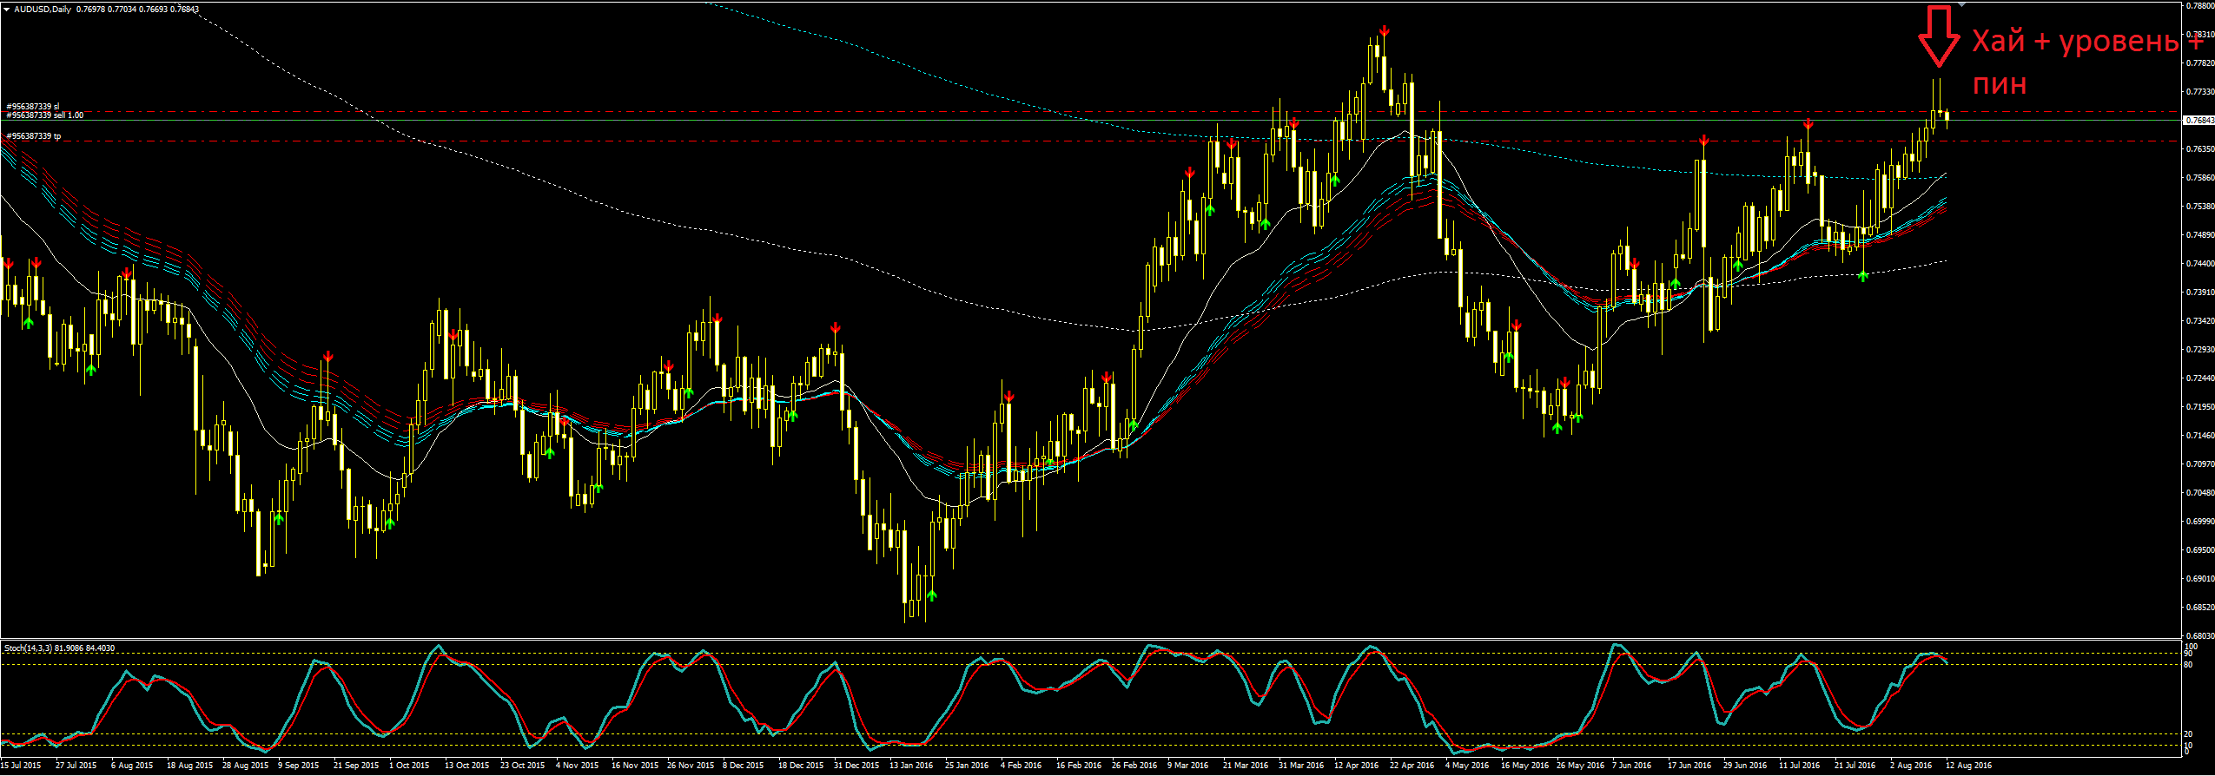Select the #956387339 sl stop loss label
The image size is (2215, 776).
pyautogui.click(x=32, y=107)
